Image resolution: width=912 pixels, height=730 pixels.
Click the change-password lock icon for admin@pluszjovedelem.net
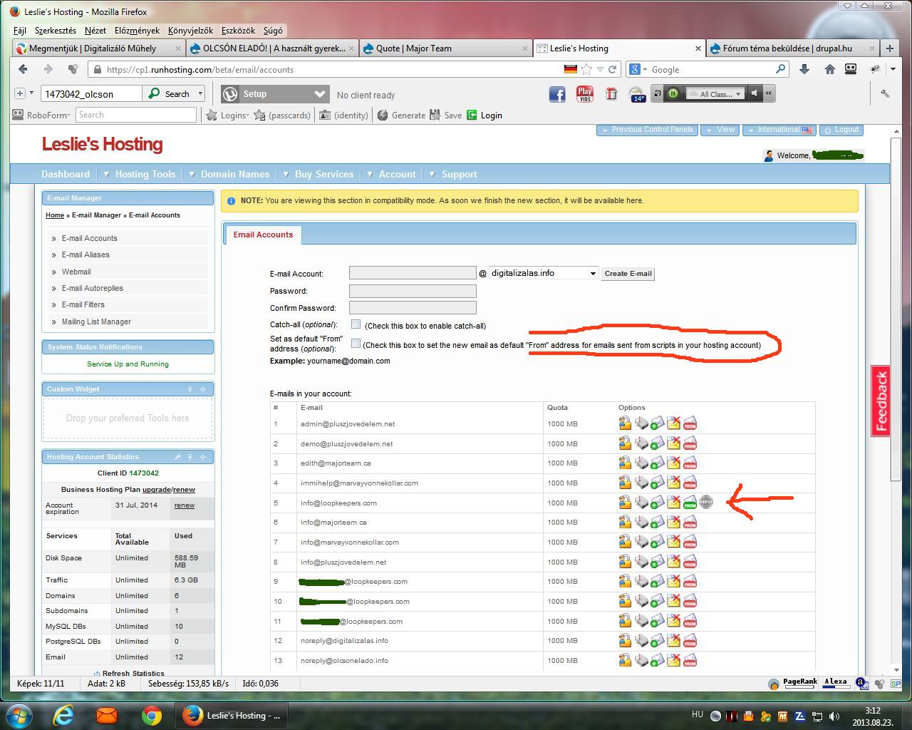(625, 423)
